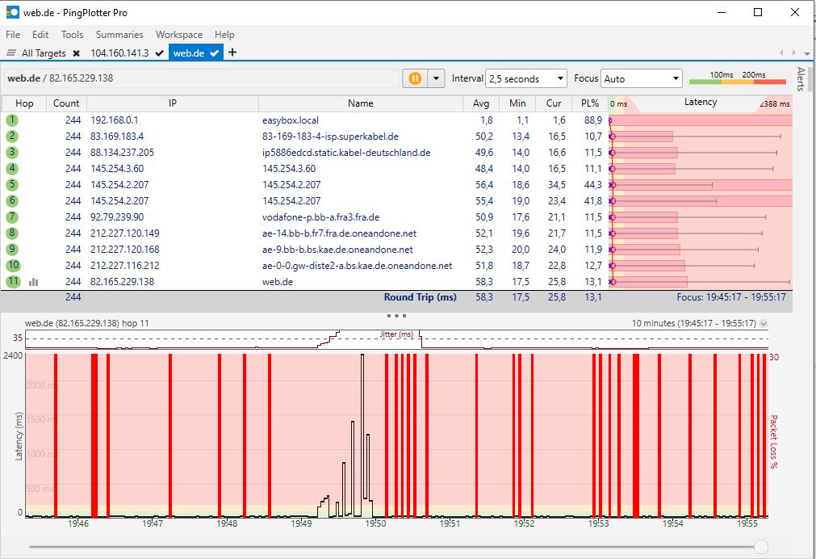
Task: Click the Latency graph column header
Action: tap(701, 103)
